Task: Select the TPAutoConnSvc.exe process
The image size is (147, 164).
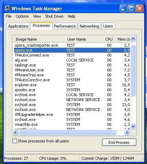Action: coord(72,80)
